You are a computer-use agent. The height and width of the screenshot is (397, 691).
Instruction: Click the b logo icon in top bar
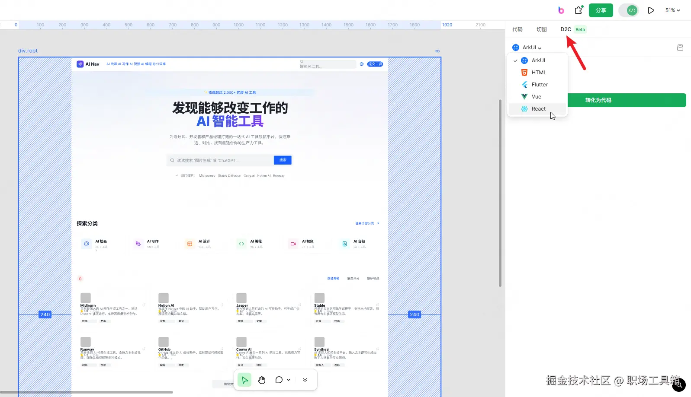(x=561, y=10)
